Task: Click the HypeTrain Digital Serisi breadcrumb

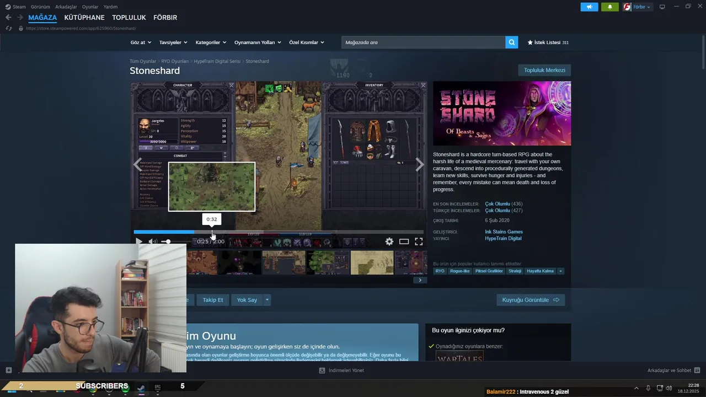Action: 217,61
